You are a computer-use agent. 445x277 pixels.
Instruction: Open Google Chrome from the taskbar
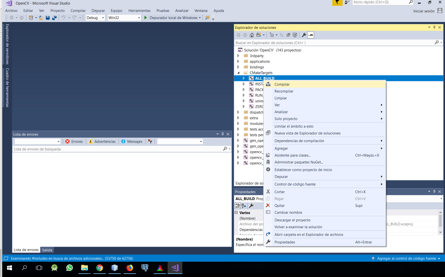(100, 268)
